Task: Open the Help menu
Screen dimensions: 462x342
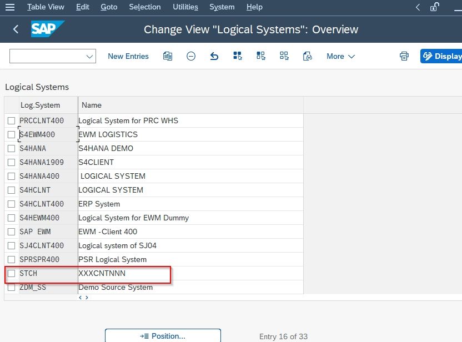Action: point(254,7)
